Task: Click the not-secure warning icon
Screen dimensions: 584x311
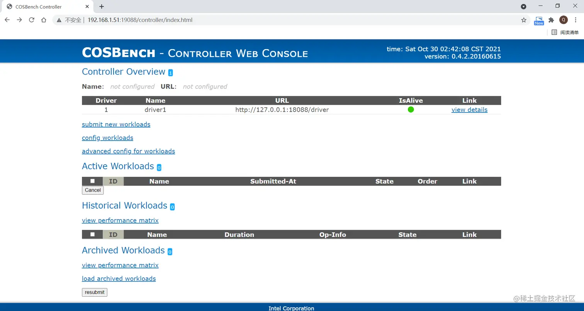Action: (x=59, y=20)
